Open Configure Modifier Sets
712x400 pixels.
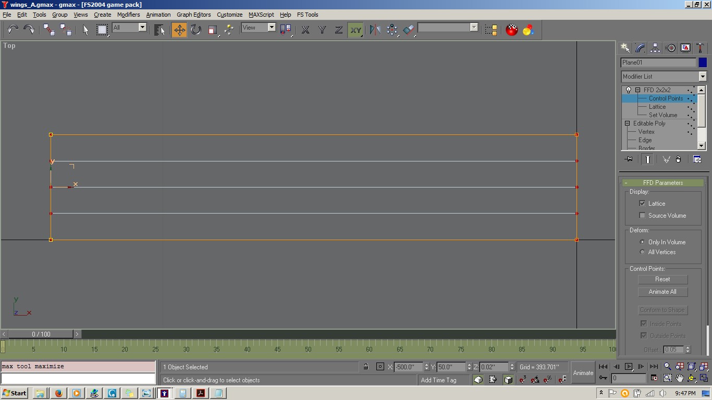697,159
